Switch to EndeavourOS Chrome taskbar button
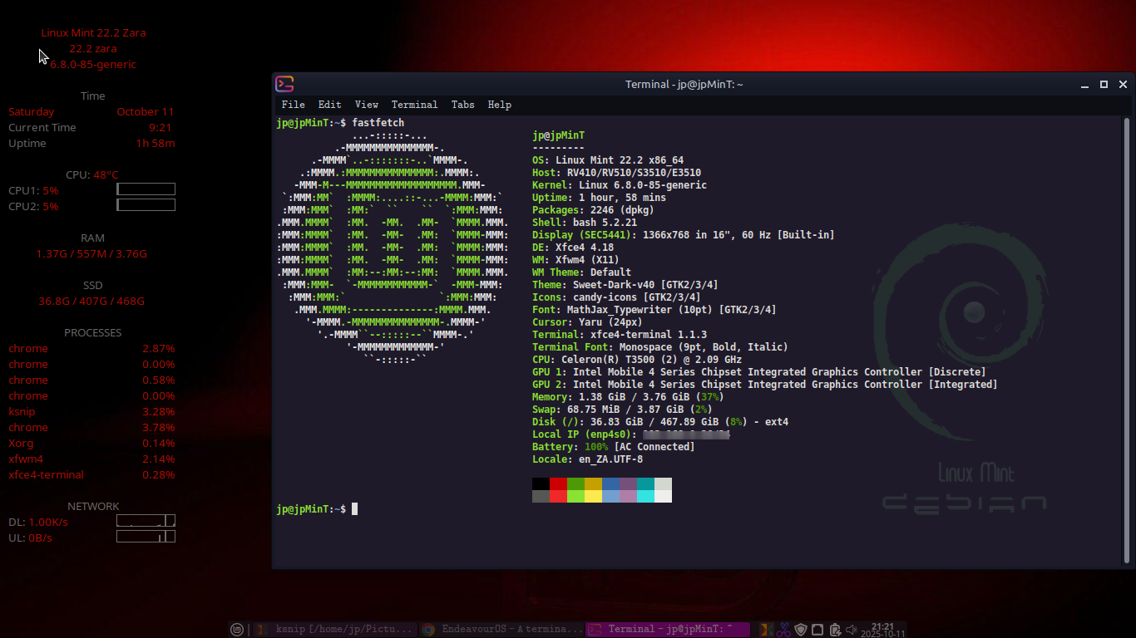The width and height of the screenshot is (1136, 638). coord(501,630)
